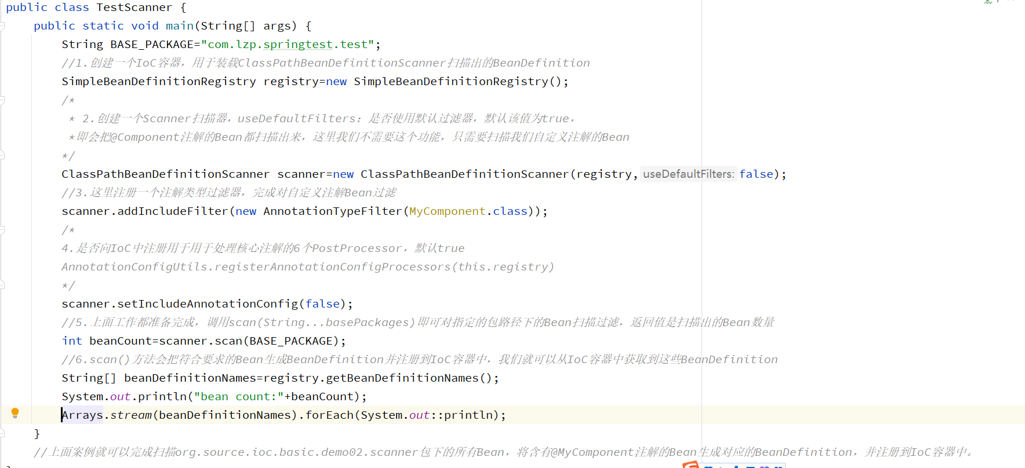The width and height of the screenshot is (1025, 468).
Task: Click the yellow lightbulb quick-fix icon
Action: point(15,413)
